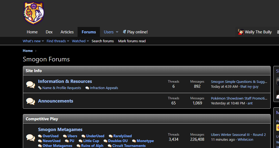Expand the Find threads dropdown arrow
This screenshot has height=148, width=279.
click(x=68, y=41)
